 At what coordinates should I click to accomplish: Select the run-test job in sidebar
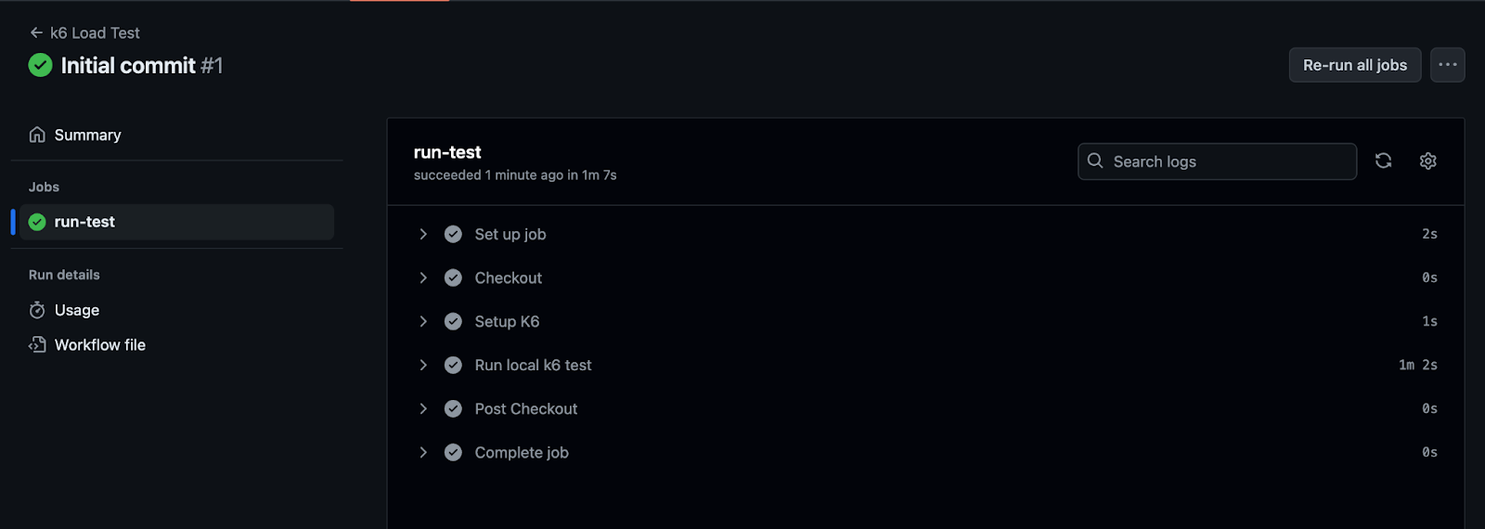pos(176,222)
